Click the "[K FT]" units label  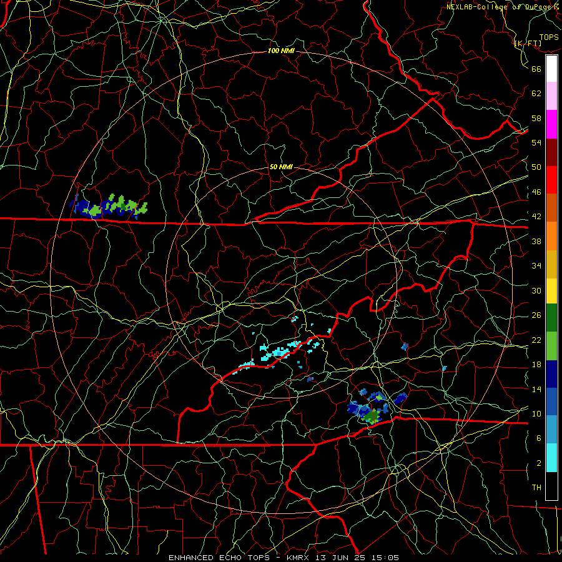pyautogui.click(x=528, y=43)
